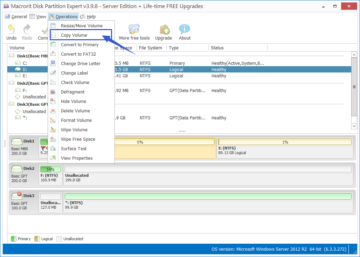Click the Convert to Primary menu icon
Viewport: 360px width, 257px height.
(53, 44)
